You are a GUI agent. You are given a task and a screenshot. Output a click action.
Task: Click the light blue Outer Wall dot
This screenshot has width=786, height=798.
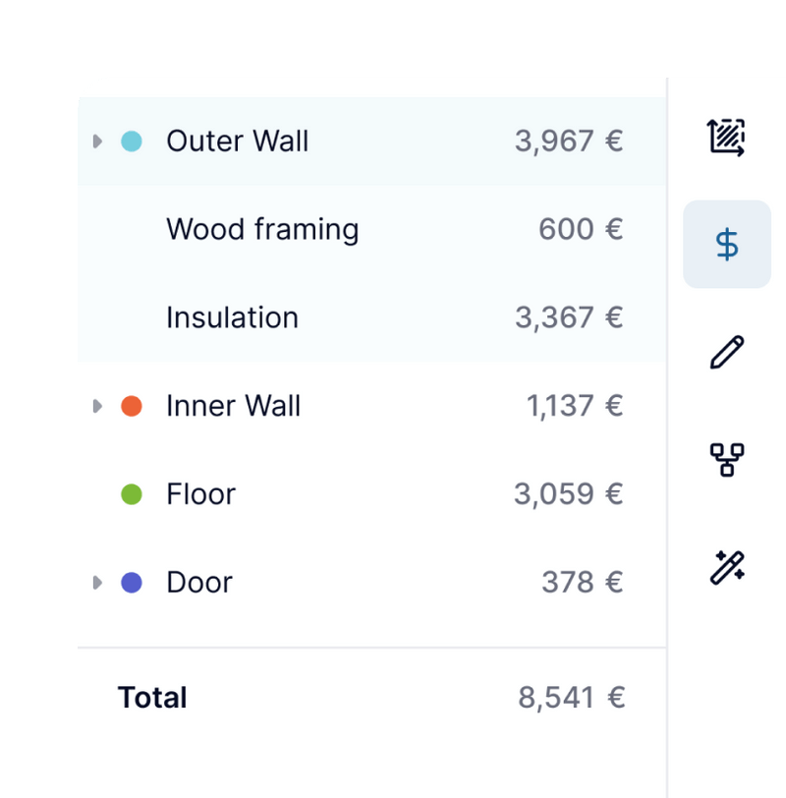tap(132, 142)
